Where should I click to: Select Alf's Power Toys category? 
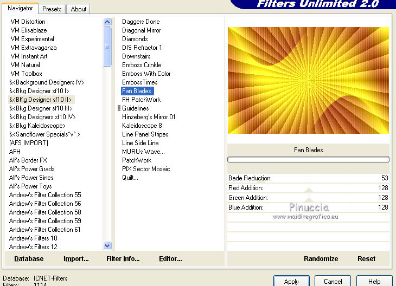pos(30,186)
